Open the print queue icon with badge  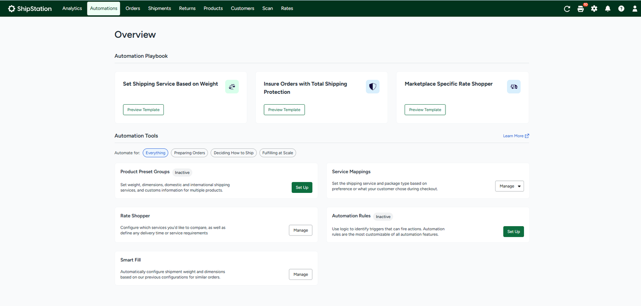pyautogui.click(x=581, y=8)
